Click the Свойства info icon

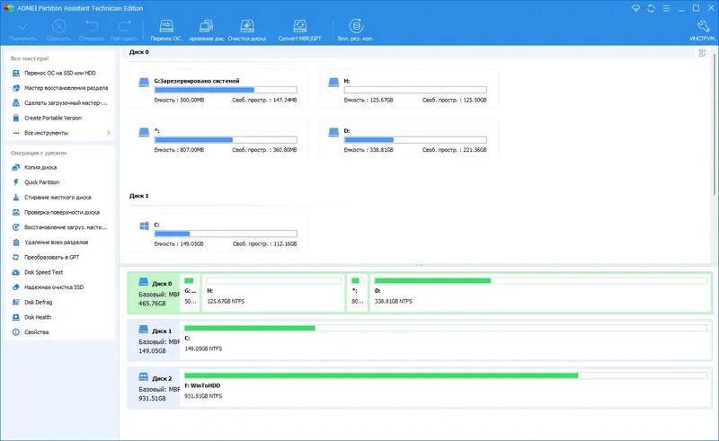coord(16,332)
